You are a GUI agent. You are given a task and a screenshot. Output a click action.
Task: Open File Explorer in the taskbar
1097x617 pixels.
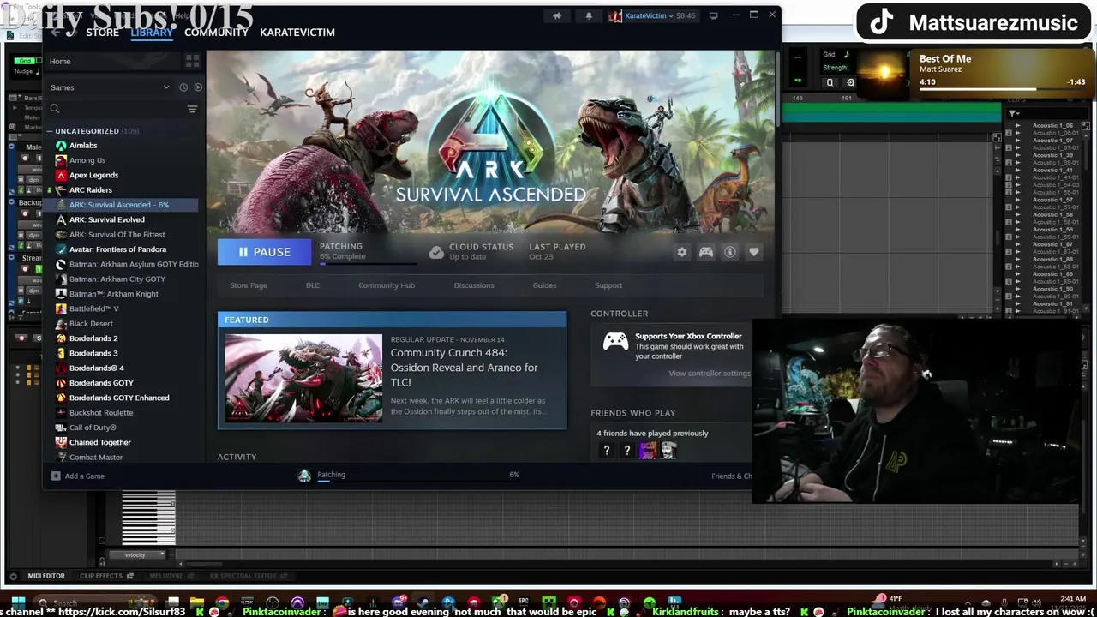pos(197,602)
